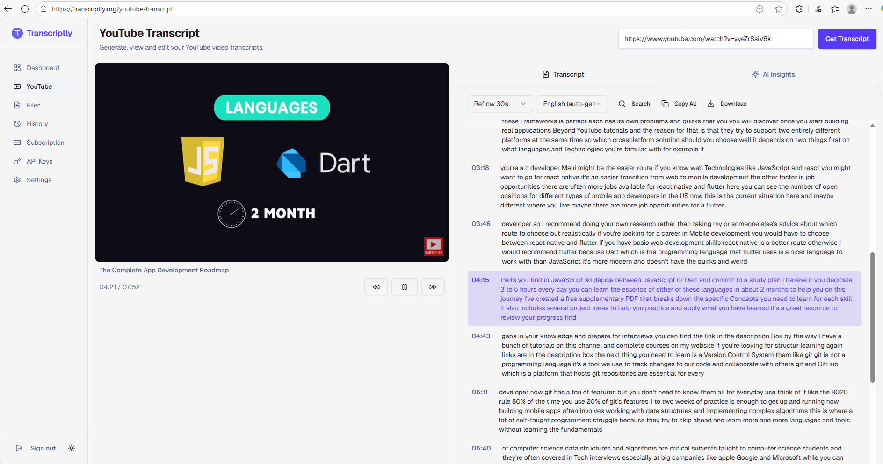The image size is (883, 464).
Task: Open the Files sidebar item
Action: click(33, 105)
